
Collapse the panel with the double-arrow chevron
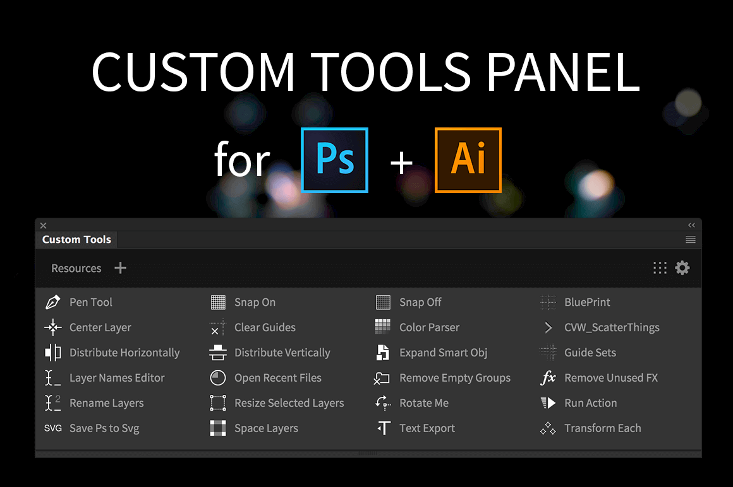(691, 225)
